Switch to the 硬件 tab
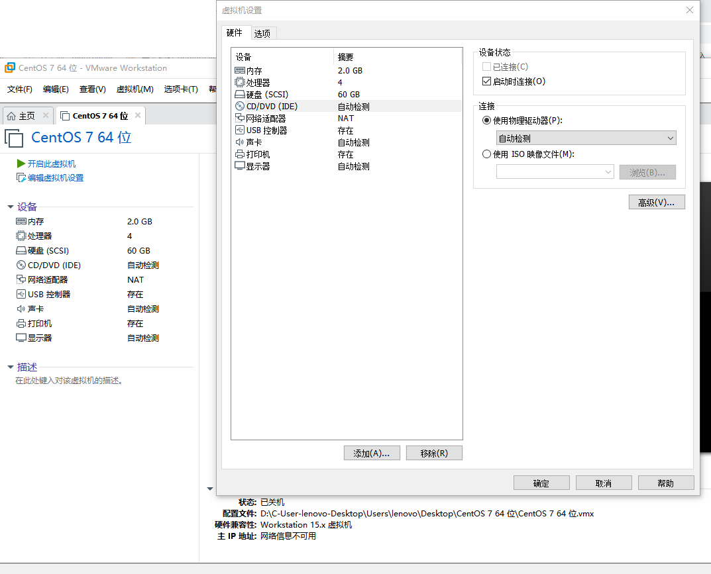Viewport: 711px width, 574px height. click(235, 32)
